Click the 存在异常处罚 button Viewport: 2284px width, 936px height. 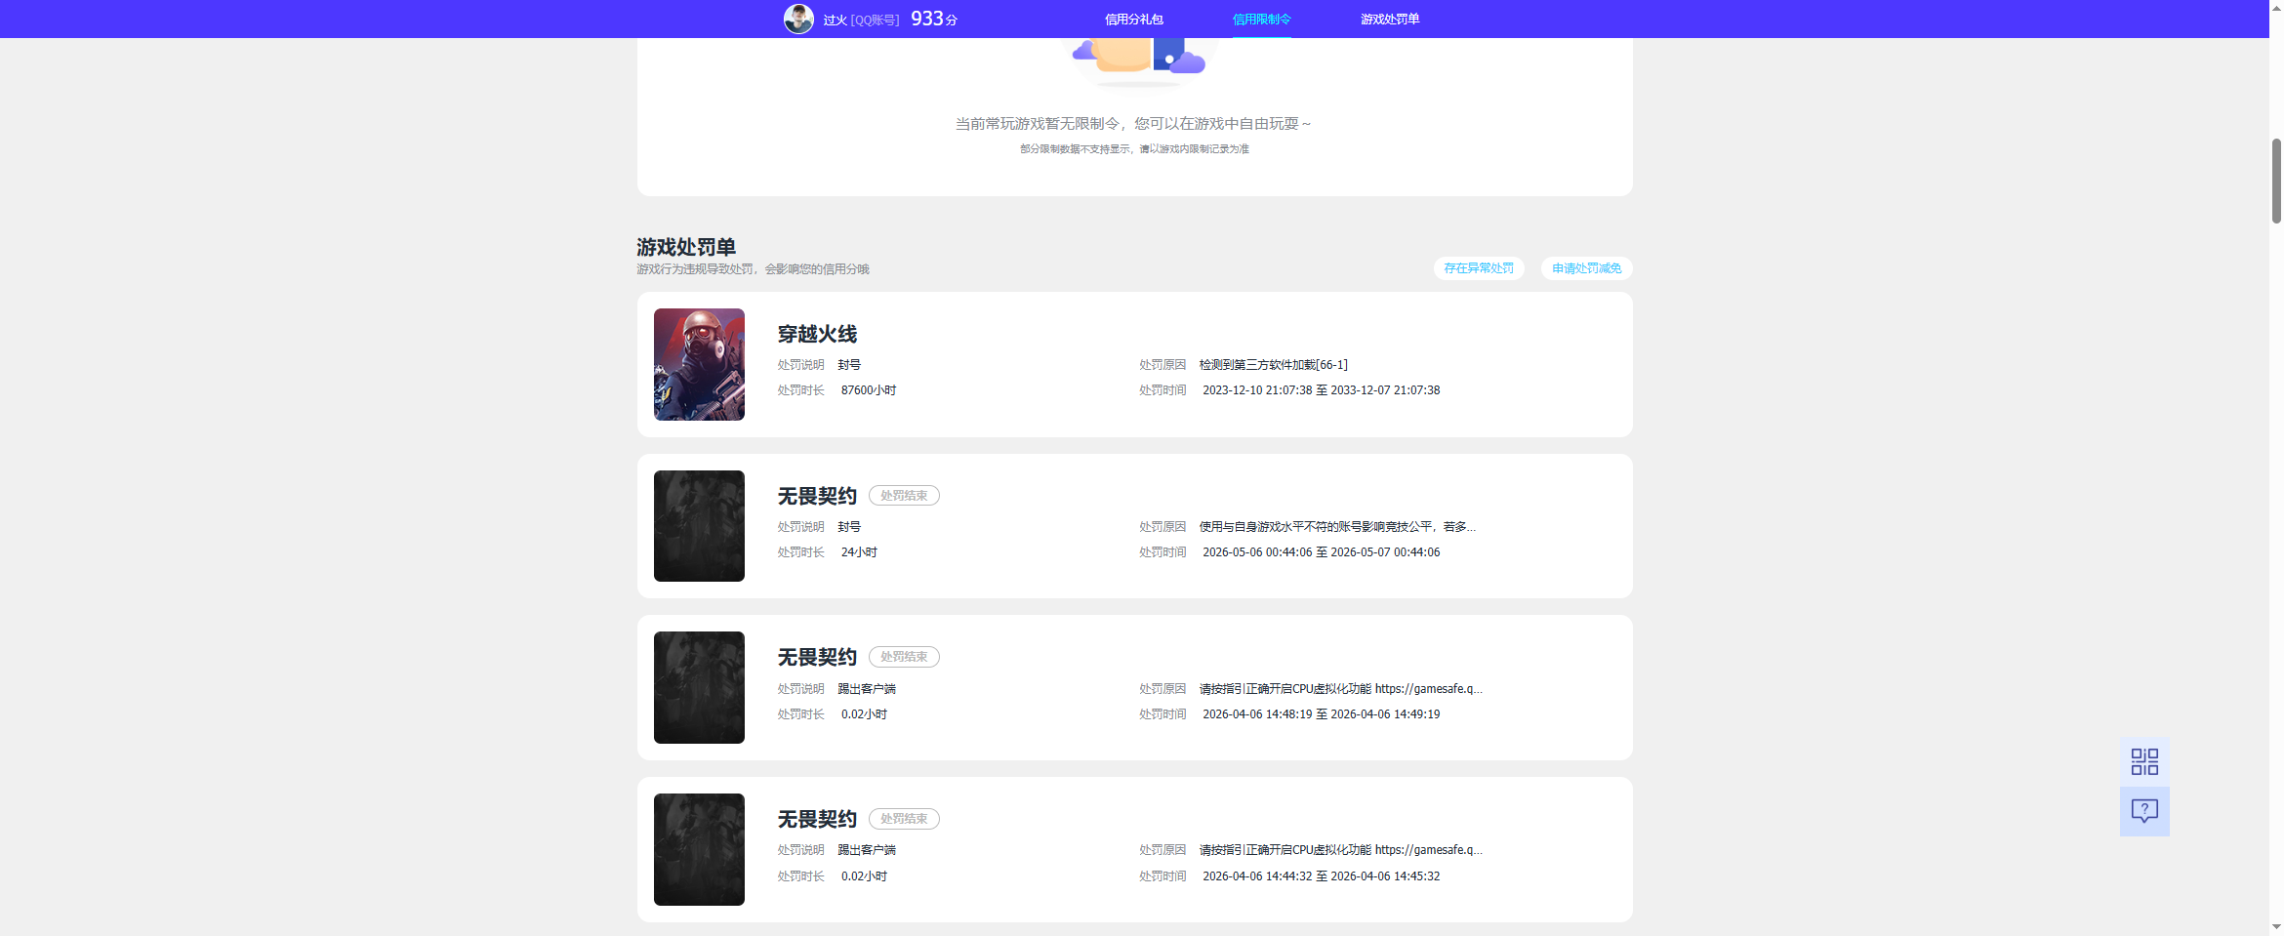(x=1479, y=268)
